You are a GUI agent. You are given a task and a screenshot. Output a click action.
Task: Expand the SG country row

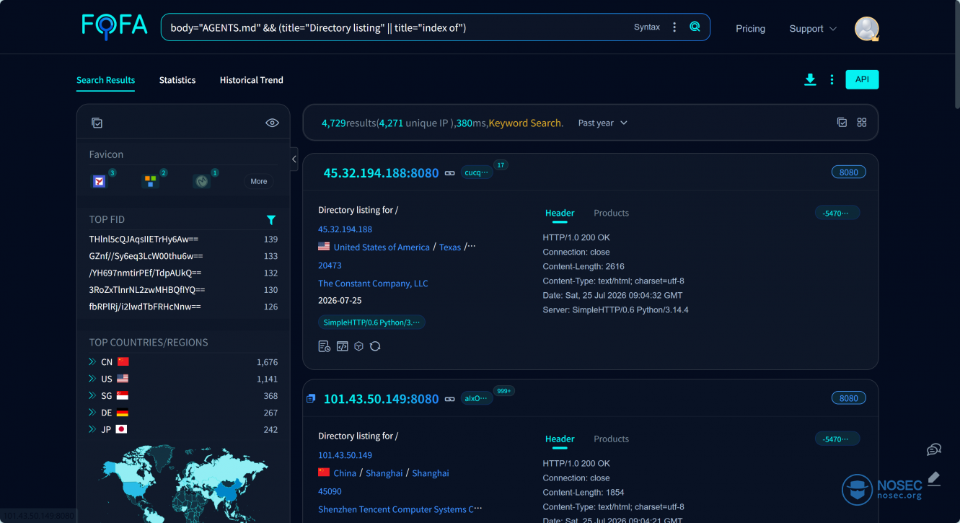click(x=92, y=395)
